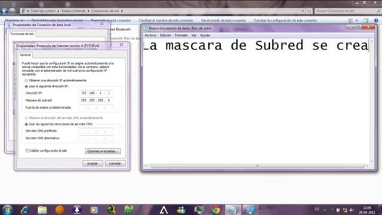Open the download arrow app in taskbar
This screenshot has height=215, width=382.
click(x=77, y=210)
